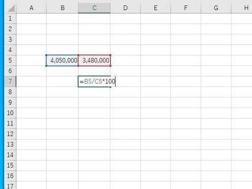The width and height of the screenshot is (252, 189).
Task: Select row 16 header
Action: coord(10,176)
